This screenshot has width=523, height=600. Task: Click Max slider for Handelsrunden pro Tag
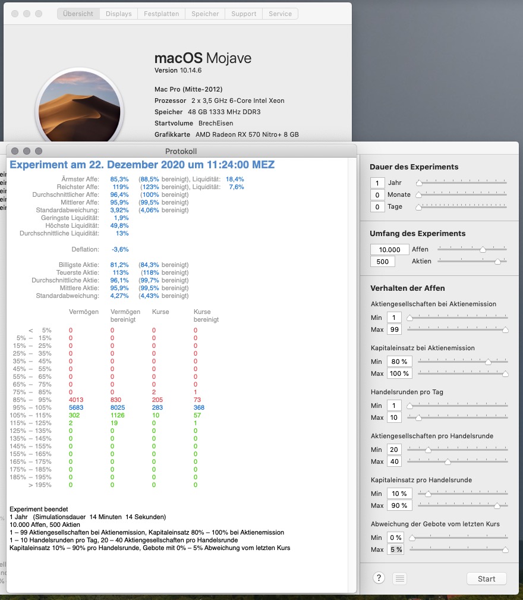click(x=457, y=417)
